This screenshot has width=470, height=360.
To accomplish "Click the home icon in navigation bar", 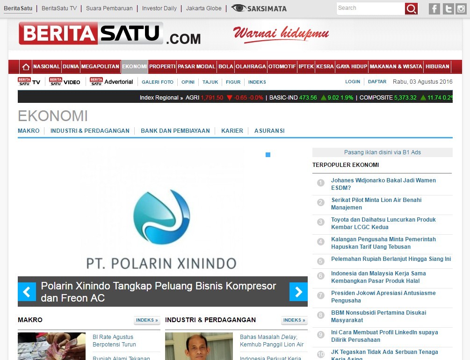I will tap(26, 67).
